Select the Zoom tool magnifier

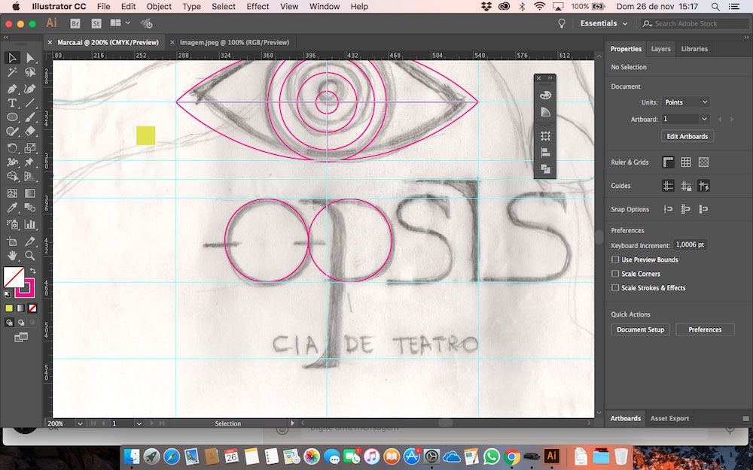[30, 256]
